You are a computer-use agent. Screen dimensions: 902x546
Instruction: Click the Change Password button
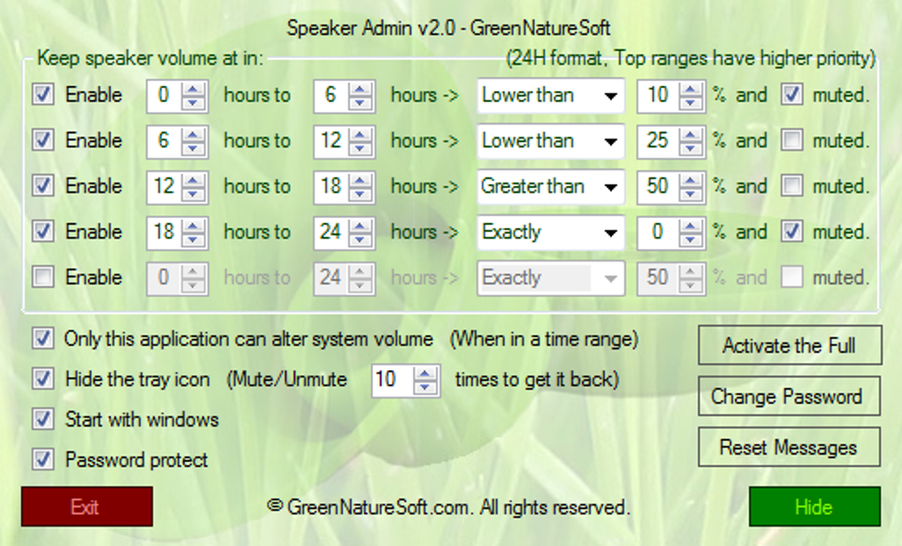789,397
